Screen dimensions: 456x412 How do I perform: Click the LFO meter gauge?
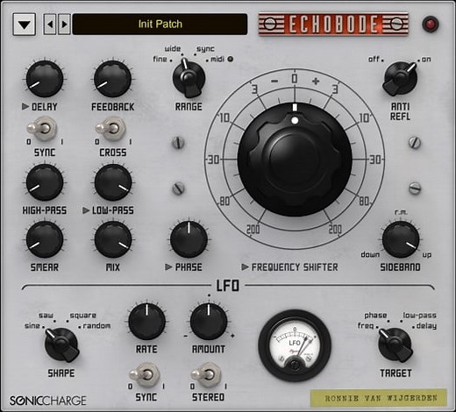[x=295, y=346]
